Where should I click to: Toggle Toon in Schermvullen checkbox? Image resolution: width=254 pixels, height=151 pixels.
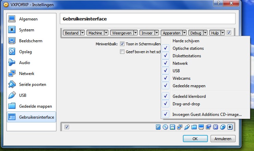coord(122,44)
